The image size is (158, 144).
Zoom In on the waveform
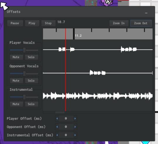click(119, 23)
